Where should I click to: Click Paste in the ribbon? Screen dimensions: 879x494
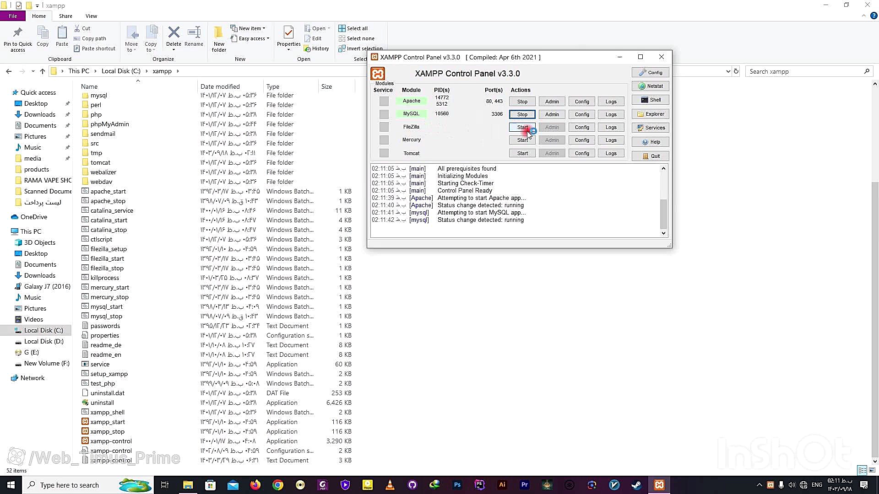(x=62, y=37)
